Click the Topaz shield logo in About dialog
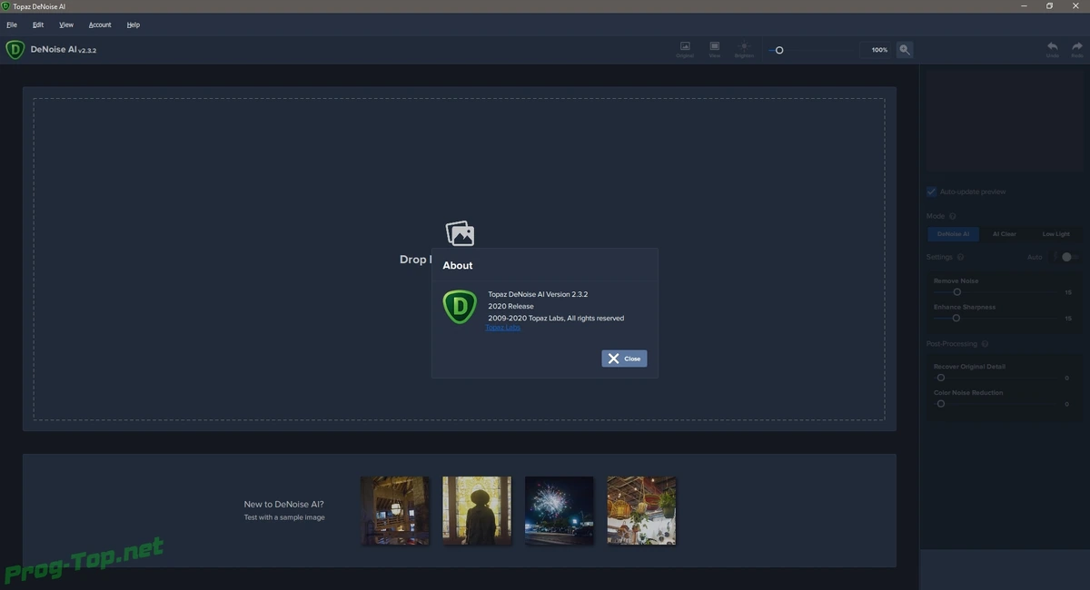Screen dimensions: 1090x590 [x=460, y=307]
